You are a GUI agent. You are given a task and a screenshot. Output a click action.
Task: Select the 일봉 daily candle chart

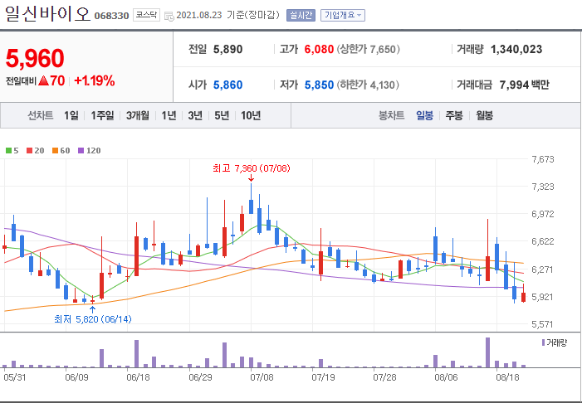point(424,115)
